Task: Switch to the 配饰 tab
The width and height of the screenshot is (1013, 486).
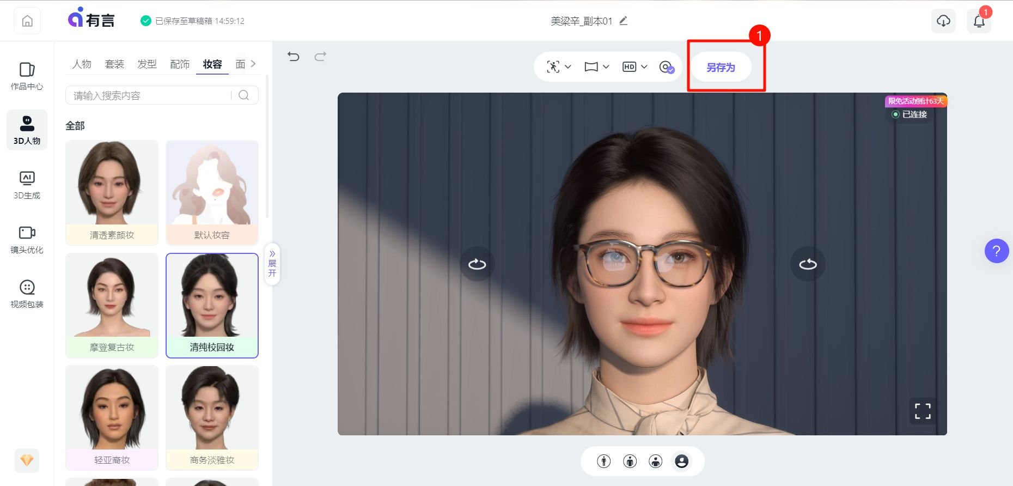Action: pos(180,64)
